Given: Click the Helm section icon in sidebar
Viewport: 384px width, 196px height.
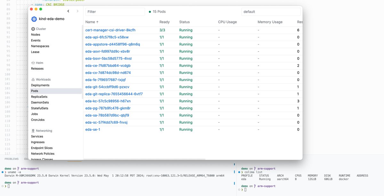Looking at the screenshot, I should 33,63.
